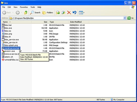
Task: Select the bliss.sh file icon
Action: (3, 37)
